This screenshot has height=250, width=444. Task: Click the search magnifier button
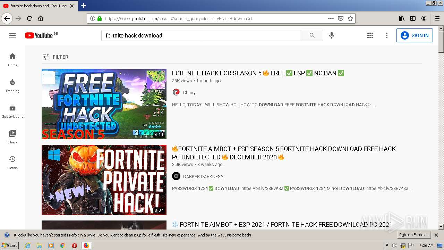(312, 35)
